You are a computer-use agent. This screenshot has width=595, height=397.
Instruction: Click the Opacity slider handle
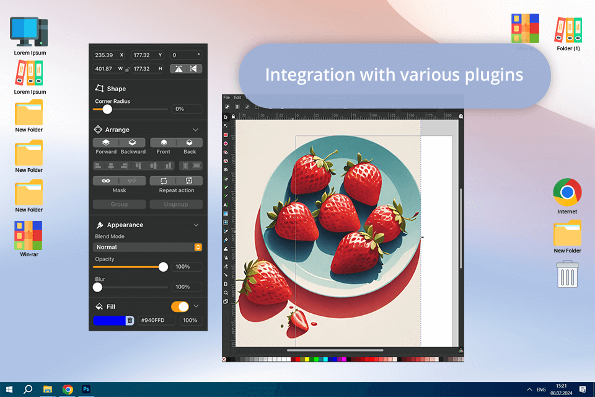163,267
